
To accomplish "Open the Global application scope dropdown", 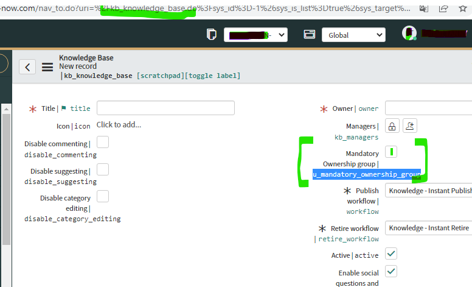I will 353,35.
